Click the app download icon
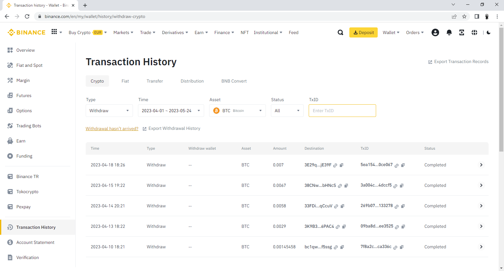This screenshot has width=504, height=271. pos(462,32)
